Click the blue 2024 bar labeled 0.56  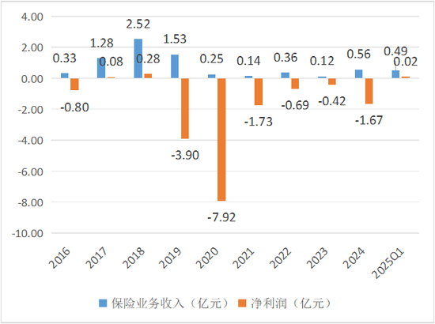click(359, 74)
